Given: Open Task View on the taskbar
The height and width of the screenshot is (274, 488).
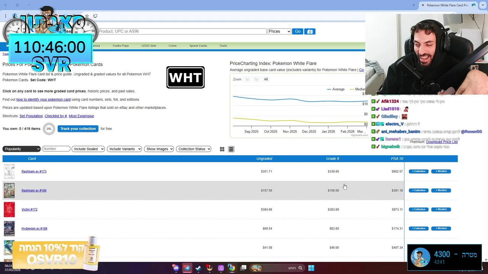Looking at the screenshot, I should pyautogui.click(x=243, y=268).
